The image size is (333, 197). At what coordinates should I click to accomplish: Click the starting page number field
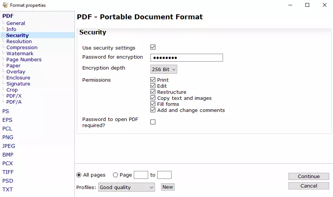(x=141, y=175)
